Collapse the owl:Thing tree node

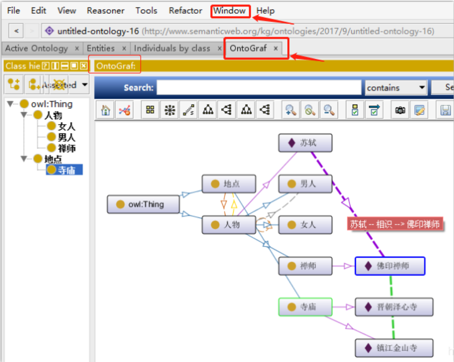[x=11, y=104]
